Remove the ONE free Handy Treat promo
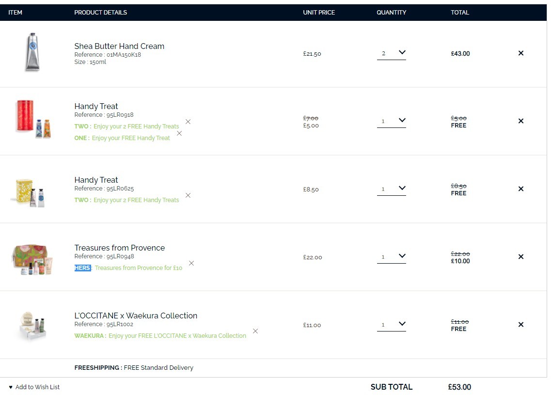 click(x=179, y=133)
